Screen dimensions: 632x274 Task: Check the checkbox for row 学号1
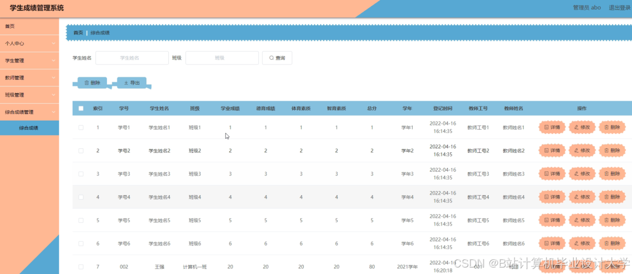[81, 128]
